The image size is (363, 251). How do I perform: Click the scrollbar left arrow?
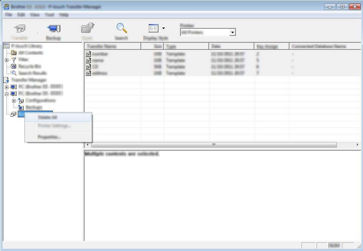click(88, 145)
